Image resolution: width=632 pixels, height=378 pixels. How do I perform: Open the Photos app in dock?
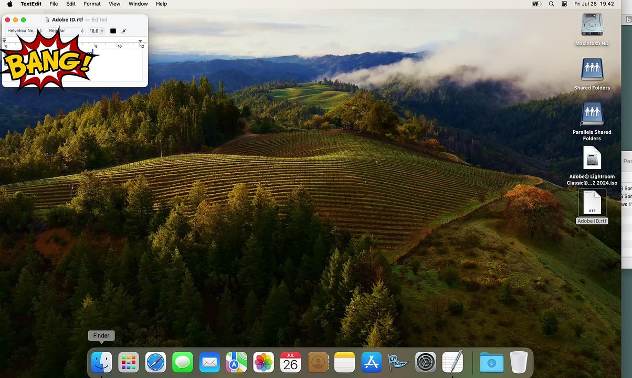(x=264, y=362)
